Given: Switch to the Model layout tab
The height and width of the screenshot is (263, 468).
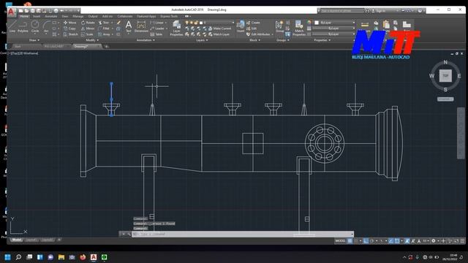Looking at the screenshot, I should [16, 240].
